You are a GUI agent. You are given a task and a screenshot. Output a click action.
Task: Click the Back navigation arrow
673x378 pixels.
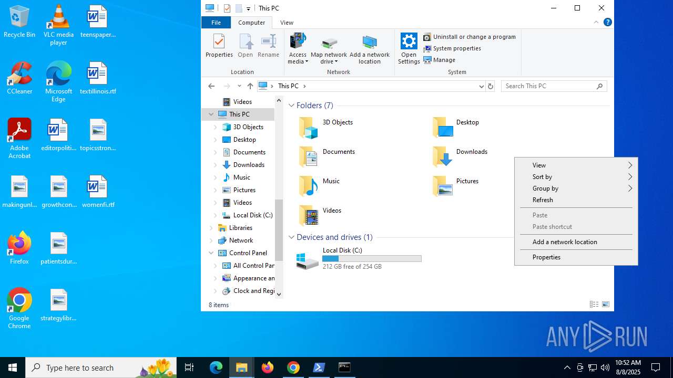click(x=211, y=86)
